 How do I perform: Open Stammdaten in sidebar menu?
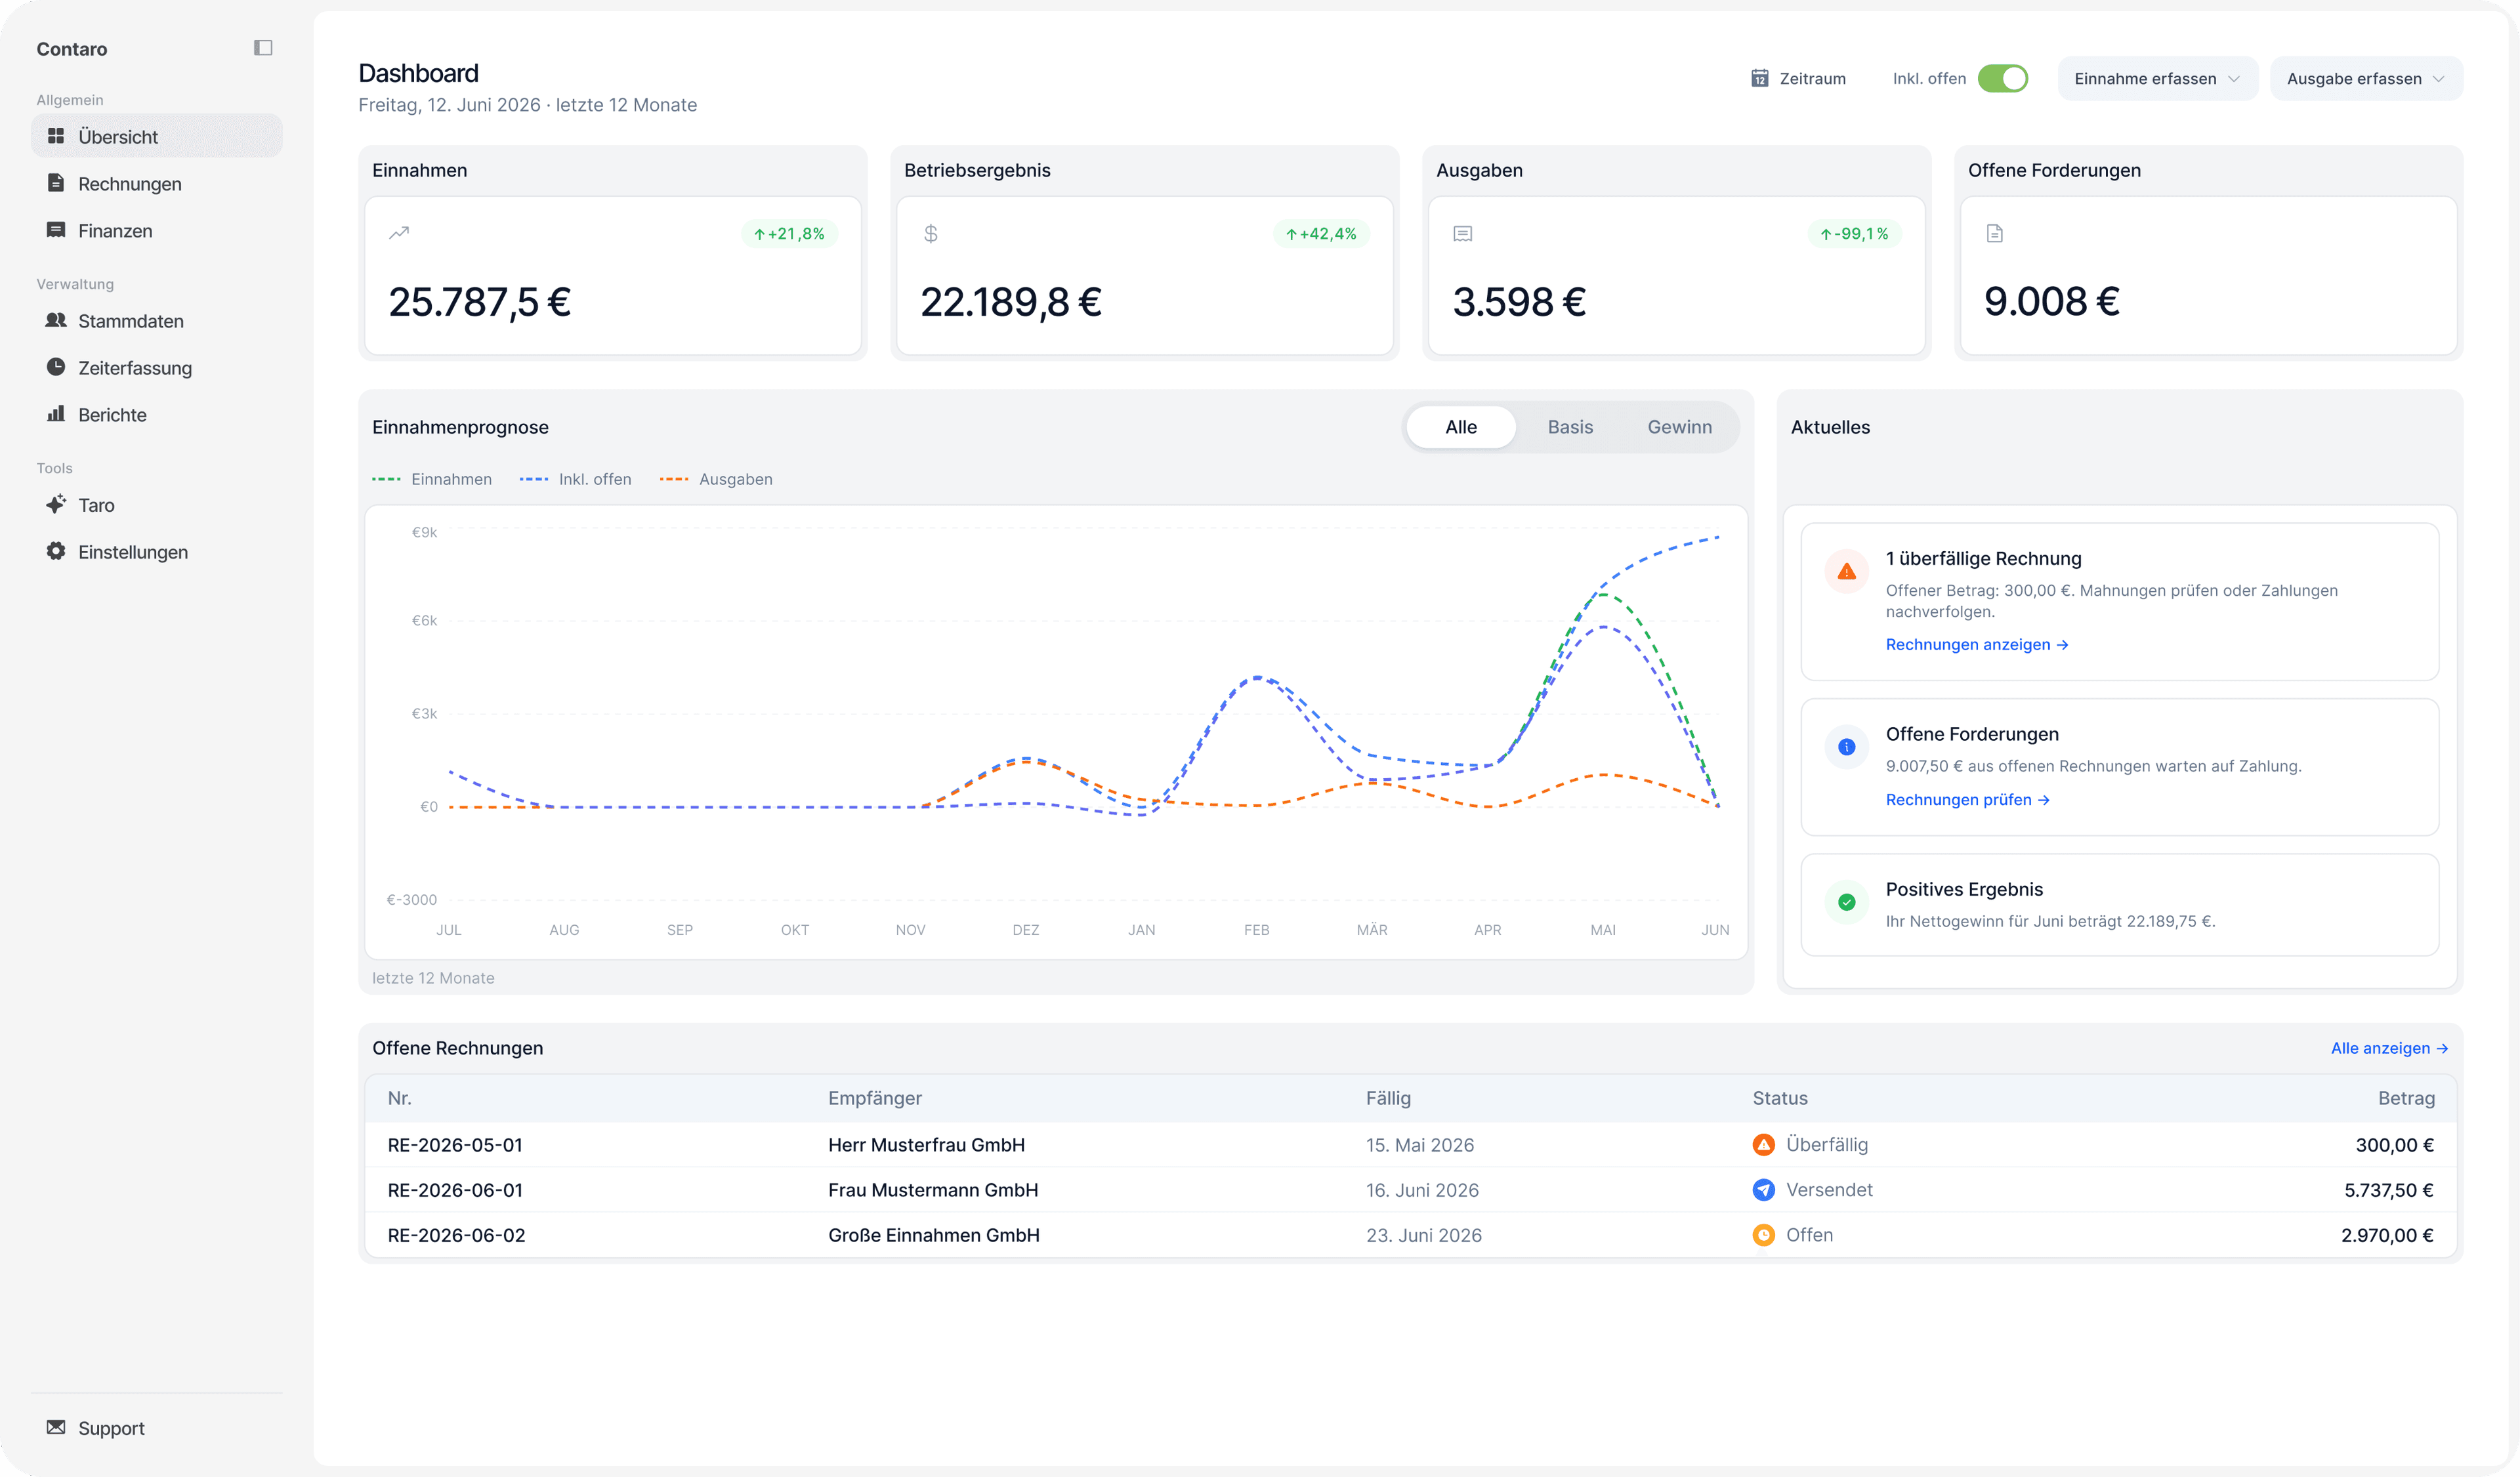point(157,320)
